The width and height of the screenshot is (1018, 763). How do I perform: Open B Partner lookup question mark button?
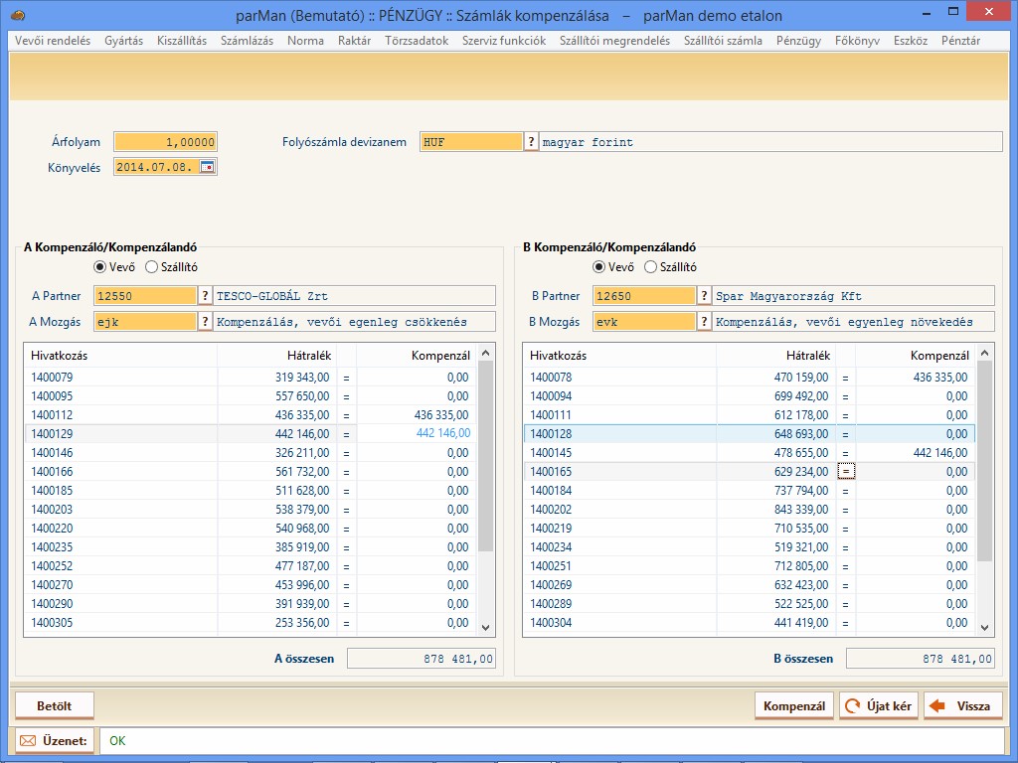point(705,296)
